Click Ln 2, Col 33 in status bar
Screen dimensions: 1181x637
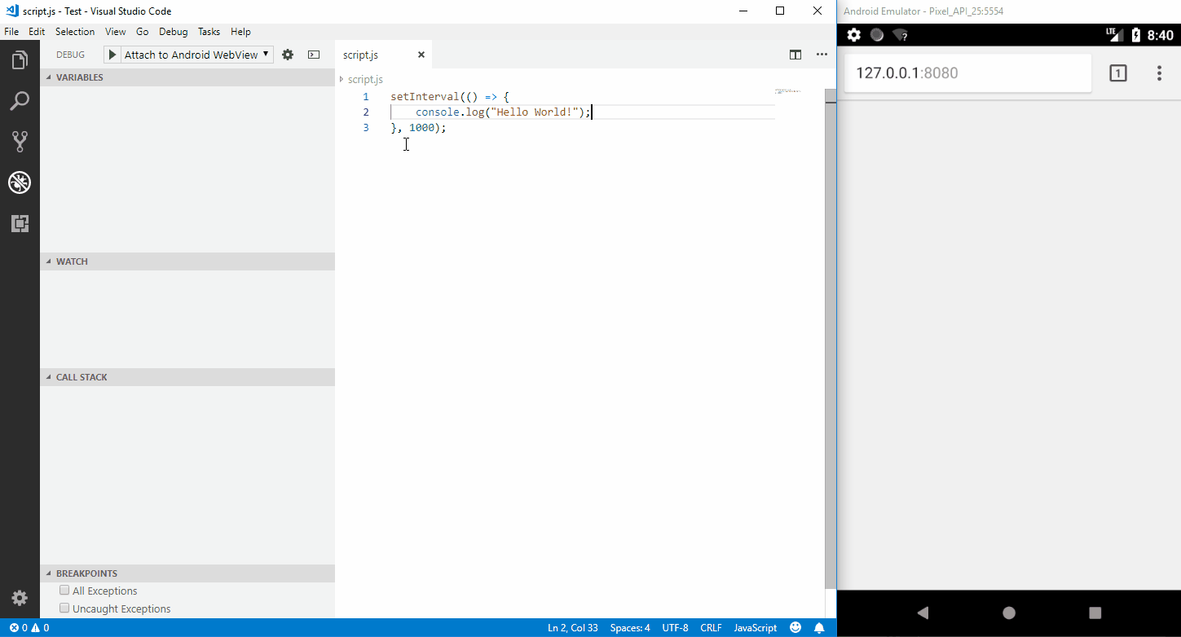point(573,628)
